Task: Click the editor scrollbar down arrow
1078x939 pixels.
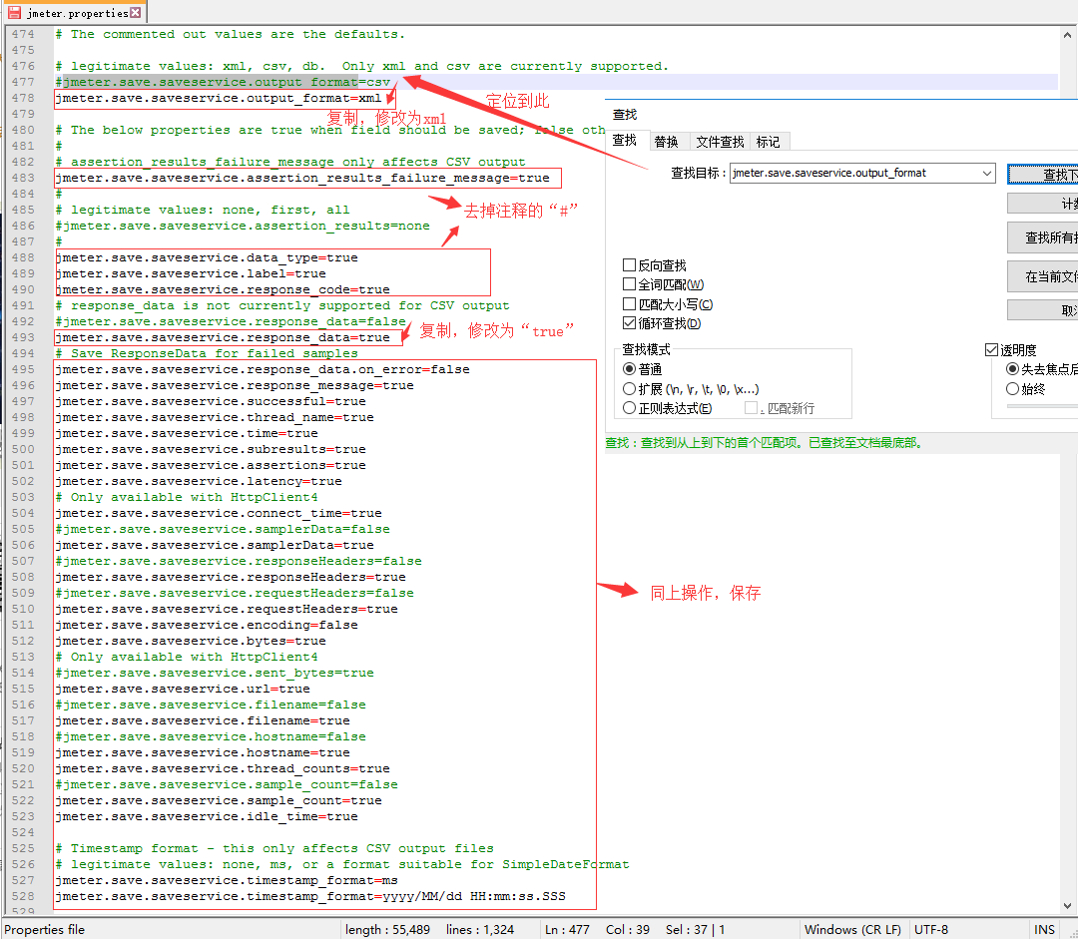Action: [x=1067, y=906]
